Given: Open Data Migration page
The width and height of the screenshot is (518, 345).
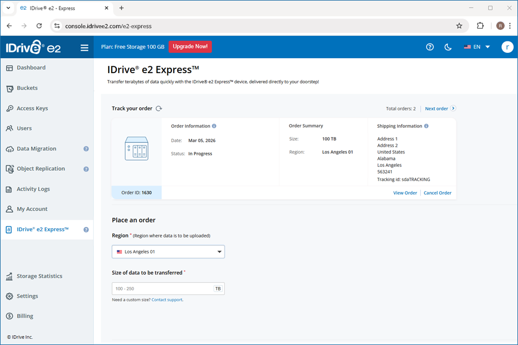Looking at the screenshot, I should point(36,148).
